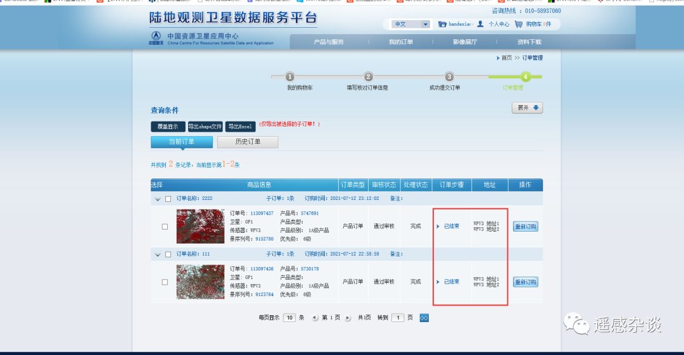
Task: Click the 选择 column header
Action: click(x=156, y=185)
